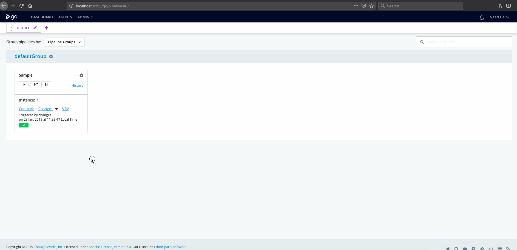Trigger Sample pipeline with options
Image resolution: width=517 pixels, height=250 pixels.
pyautogui.click(x=35, y=84)
